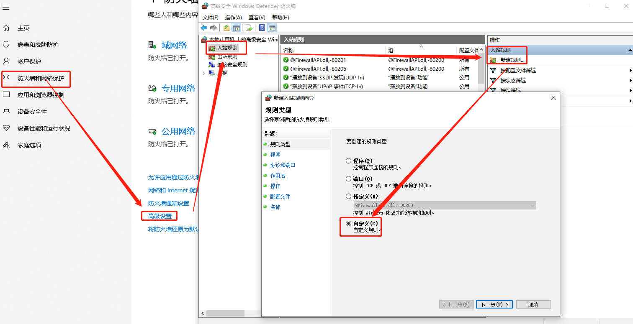Image resolution: width=633 pixels, height=324 pixels.
Task: Open the 查看(V) menu
Action: pyautogui.click(x=257, y=17)
